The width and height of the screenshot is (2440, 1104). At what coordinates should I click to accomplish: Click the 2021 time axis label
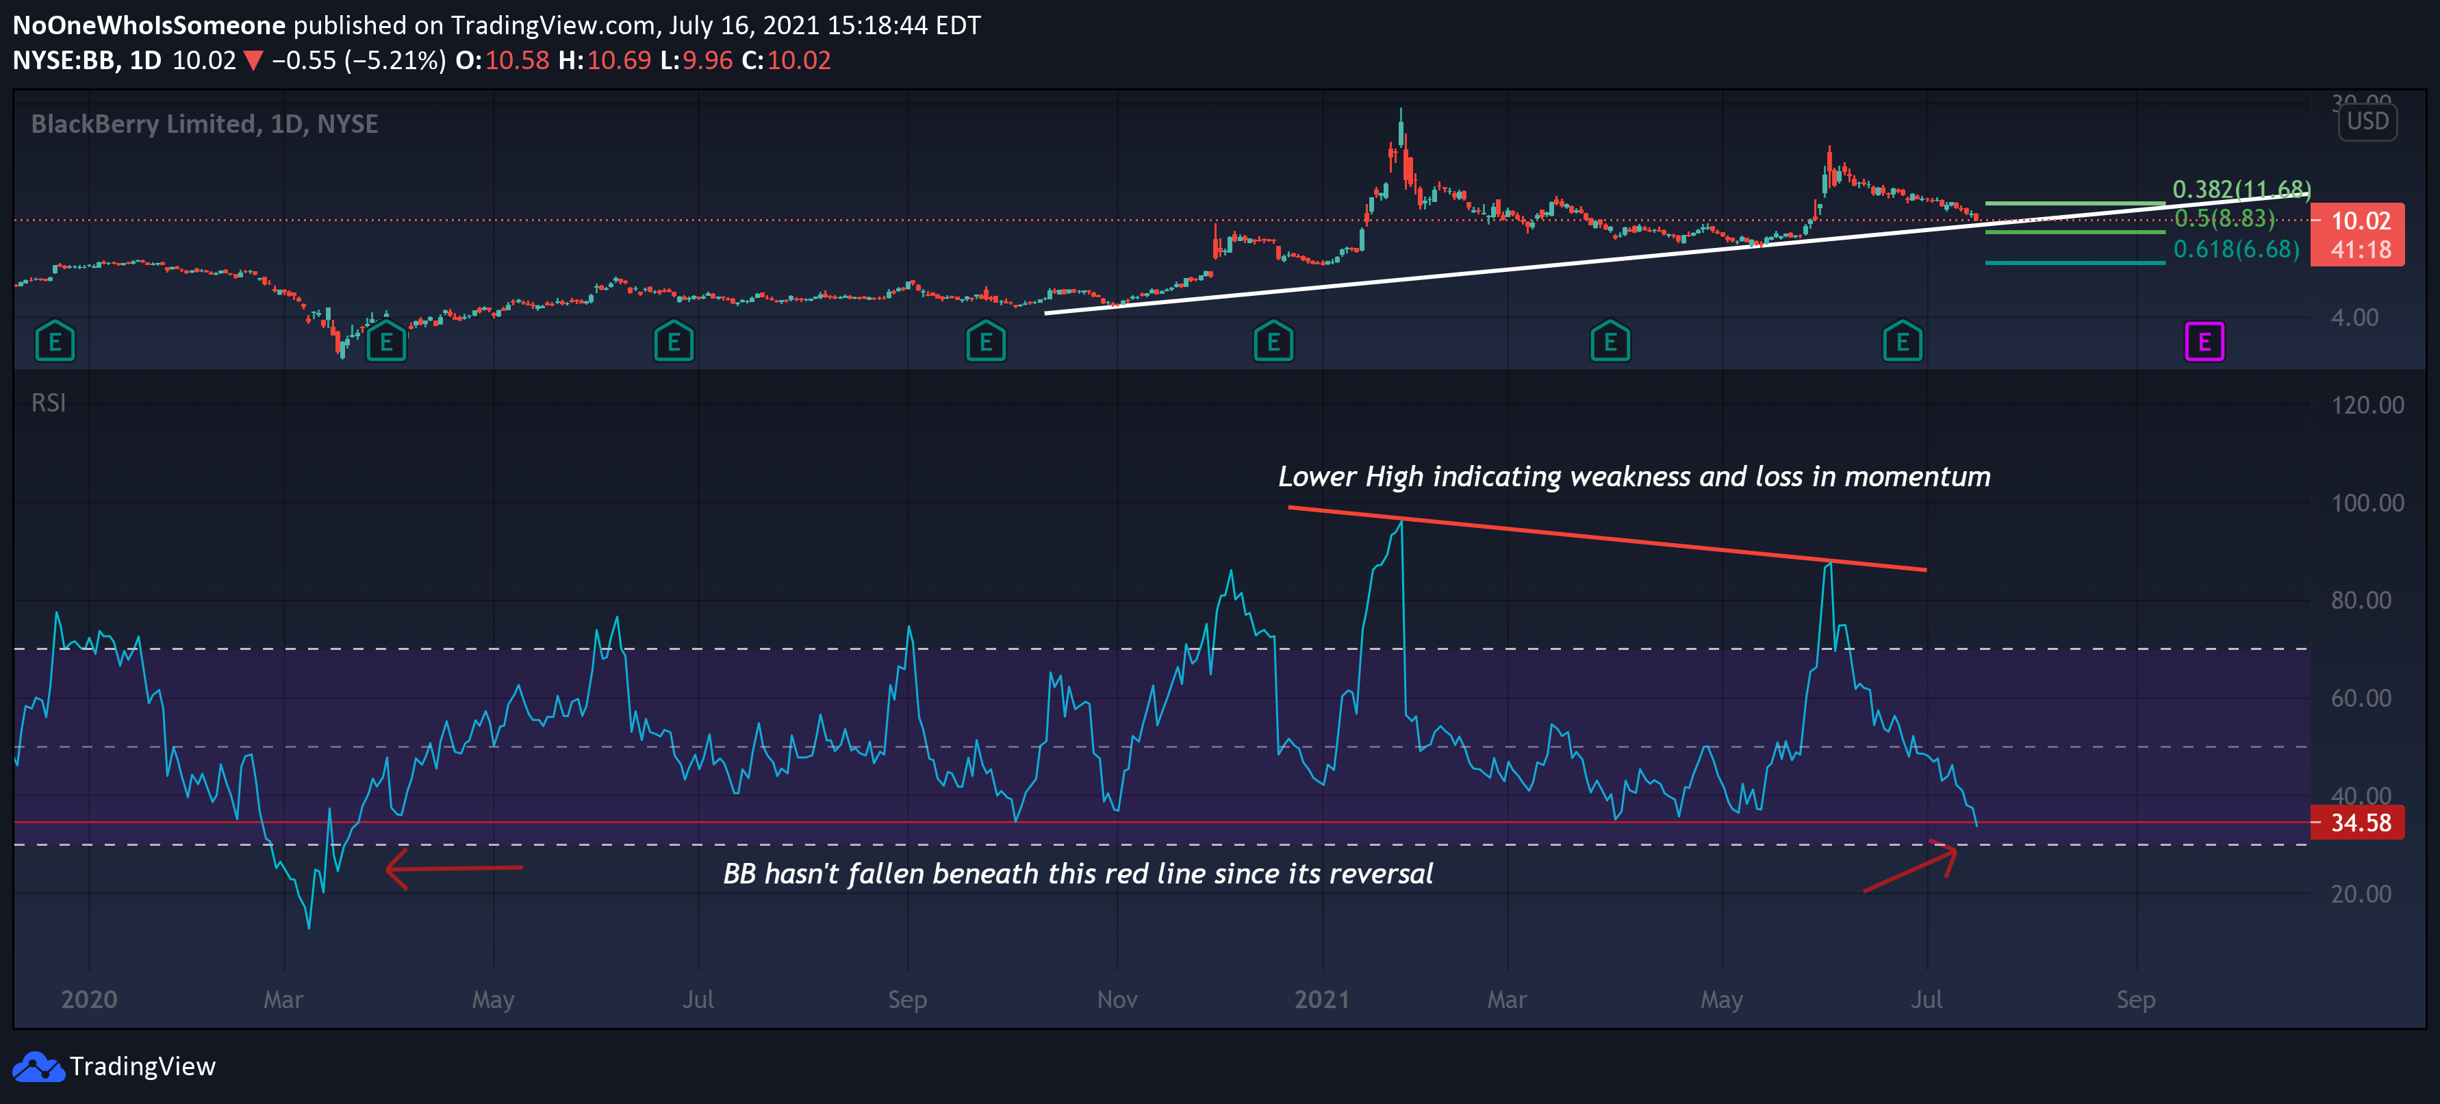[x=1322, y=1000]
